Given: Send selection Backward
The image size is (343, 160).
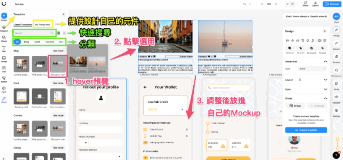Looking at the screenshot, I should click(x=312, y=48).
